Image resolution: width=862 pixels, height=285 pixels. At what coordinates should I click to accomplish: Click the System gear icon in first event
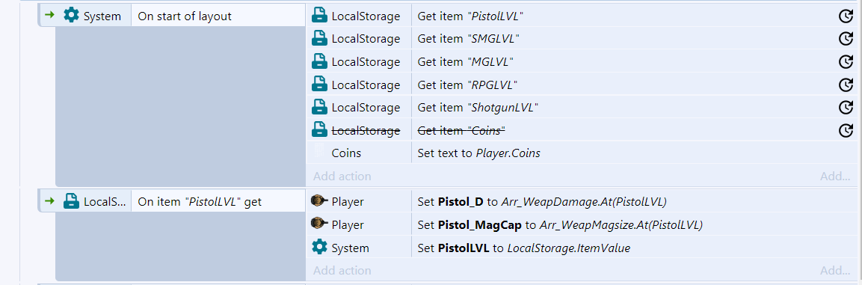[72, 16]
